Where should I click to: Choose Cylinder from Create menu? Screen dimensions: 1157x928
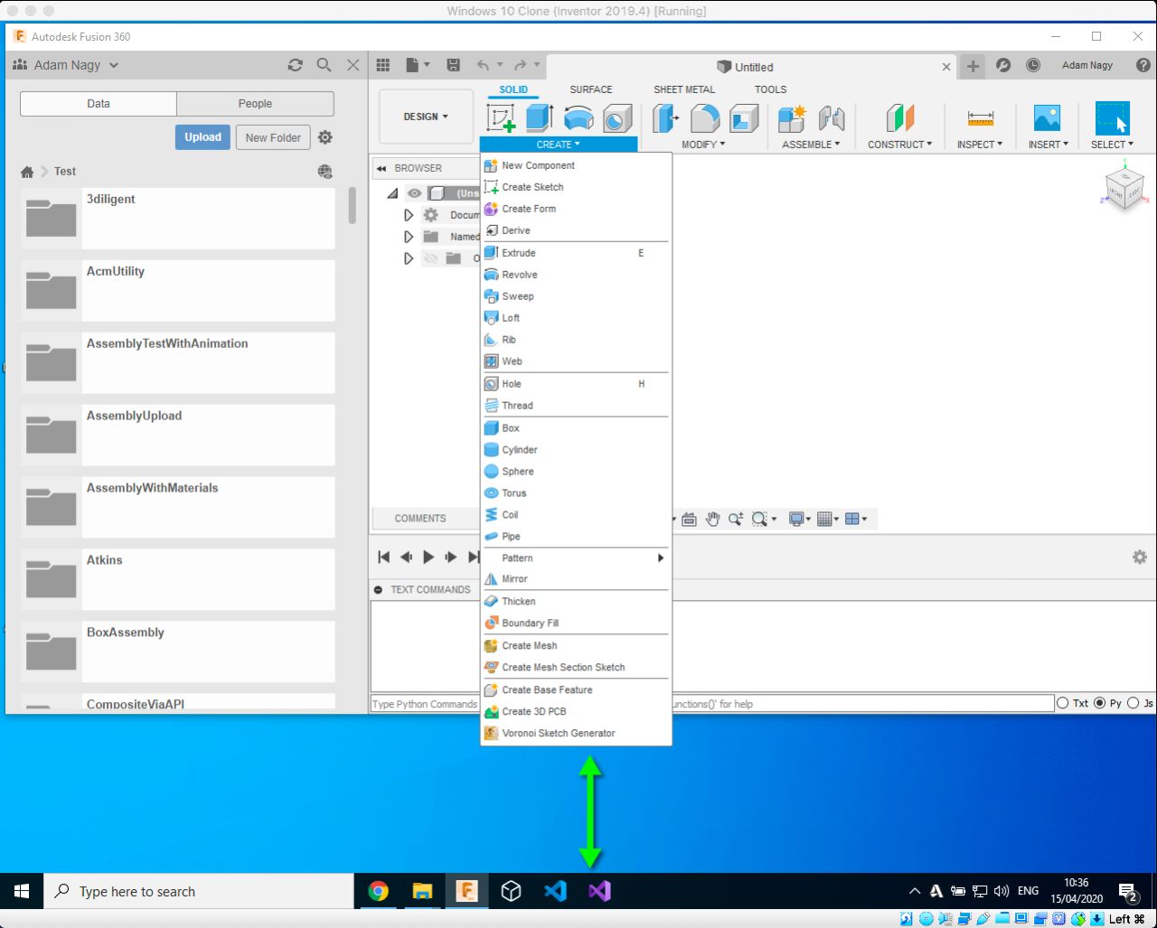click(x=576, y=450)
